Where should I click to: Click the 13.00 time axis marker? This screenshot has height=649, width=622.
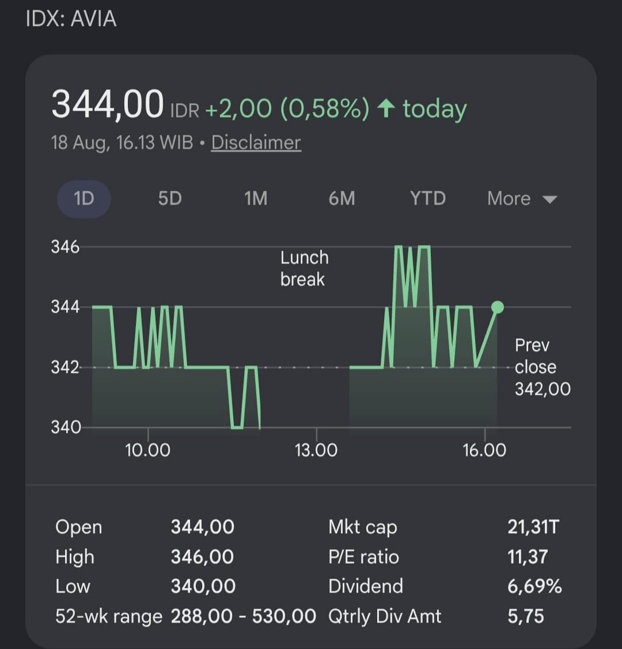[316, 450]
